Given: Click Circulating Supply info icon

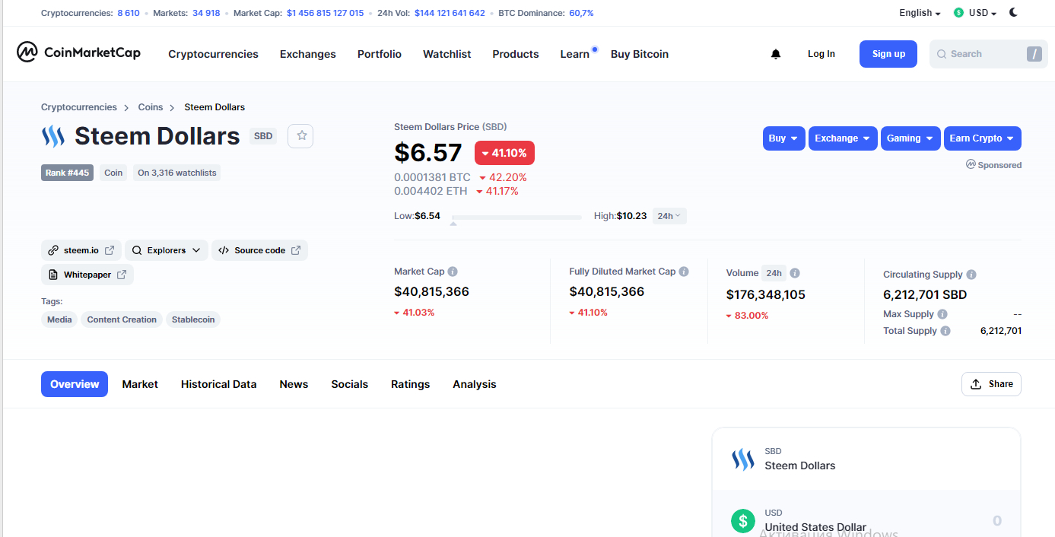Looking at the screenshot, I should (x=971, y=275).
